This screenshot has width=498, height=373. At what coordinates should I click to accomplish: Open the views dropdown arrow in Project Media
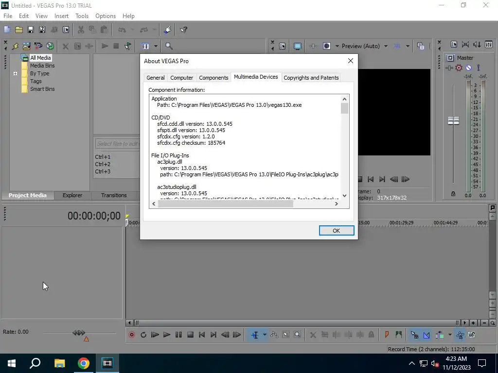coord(156,46)
